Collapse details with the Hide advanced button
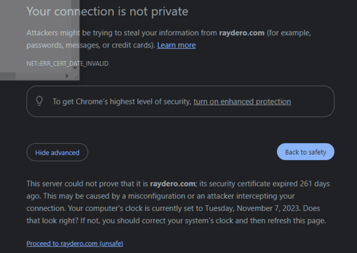 point(57,153)
